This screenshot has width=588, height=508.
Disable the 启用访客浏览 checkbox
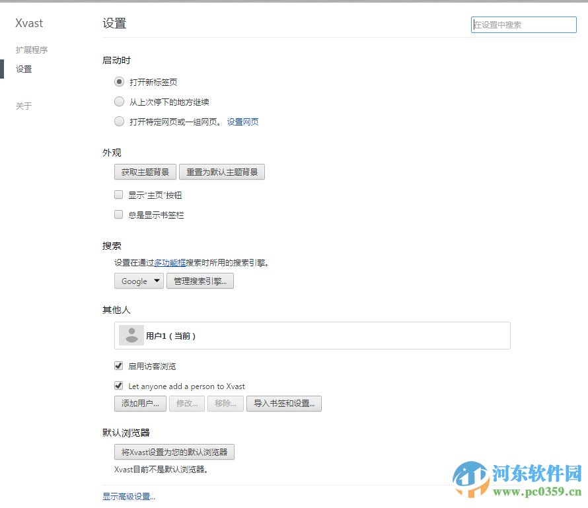(118, 365)
